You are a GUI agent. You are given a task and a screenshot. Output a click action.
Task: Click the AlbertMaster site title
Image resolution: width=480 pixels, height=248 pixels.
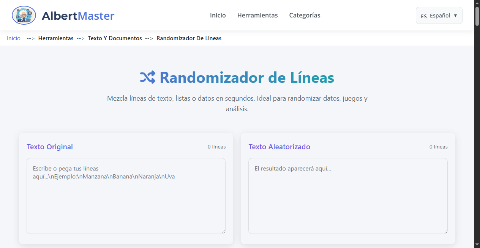tap(79, 15)
